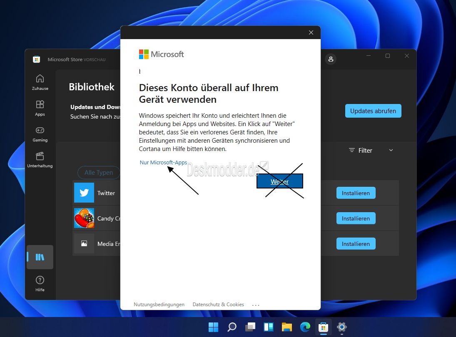The image size is (456, 337).
Task: Minimize the Microsoft Store window
Action: [x=369, y=56]
